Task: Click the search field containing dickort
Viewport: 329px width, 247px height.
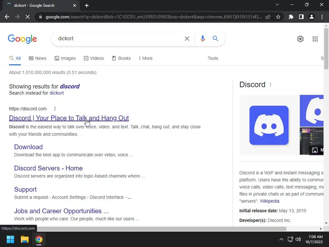Action: [x=119, y=39]
